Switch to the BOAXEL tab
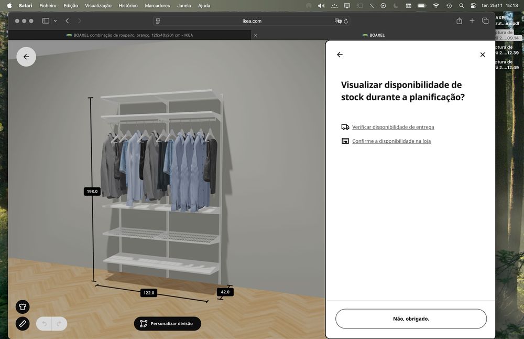The width and height of the screenshot is (524, 339). (374, 35)
